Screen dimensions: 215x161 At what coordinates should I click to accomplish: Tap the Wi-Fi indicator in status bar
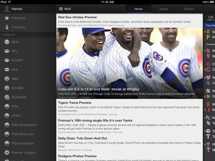coord(9,2)
